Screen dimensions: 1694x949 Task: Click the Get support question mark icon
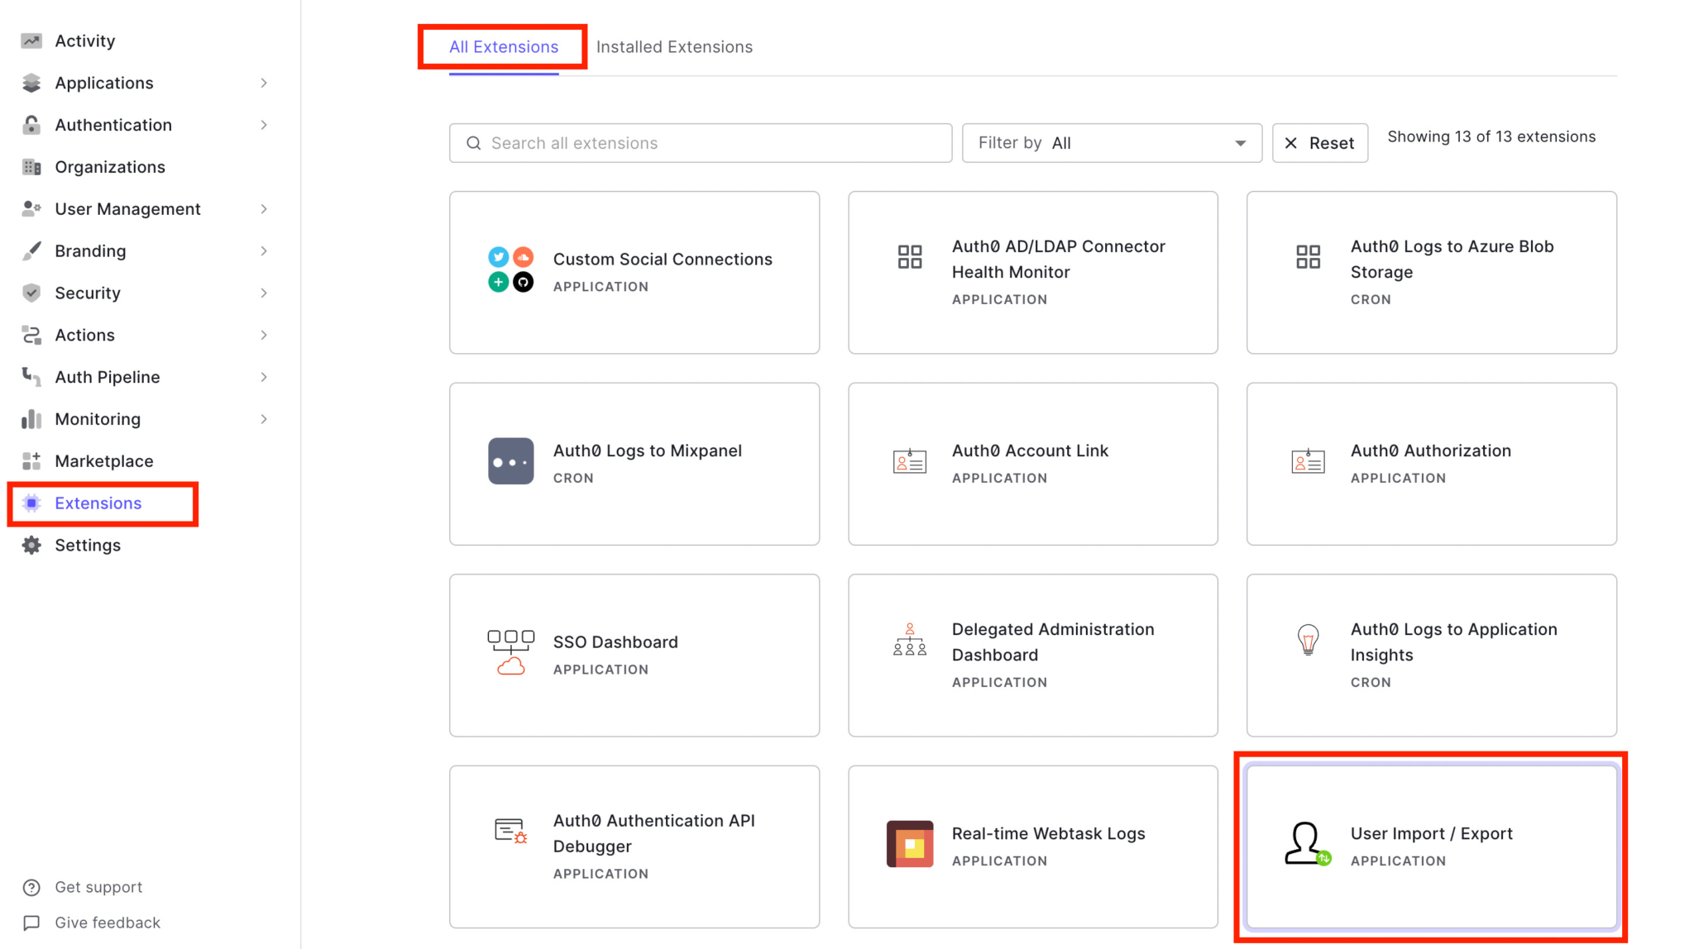[31, 888]
